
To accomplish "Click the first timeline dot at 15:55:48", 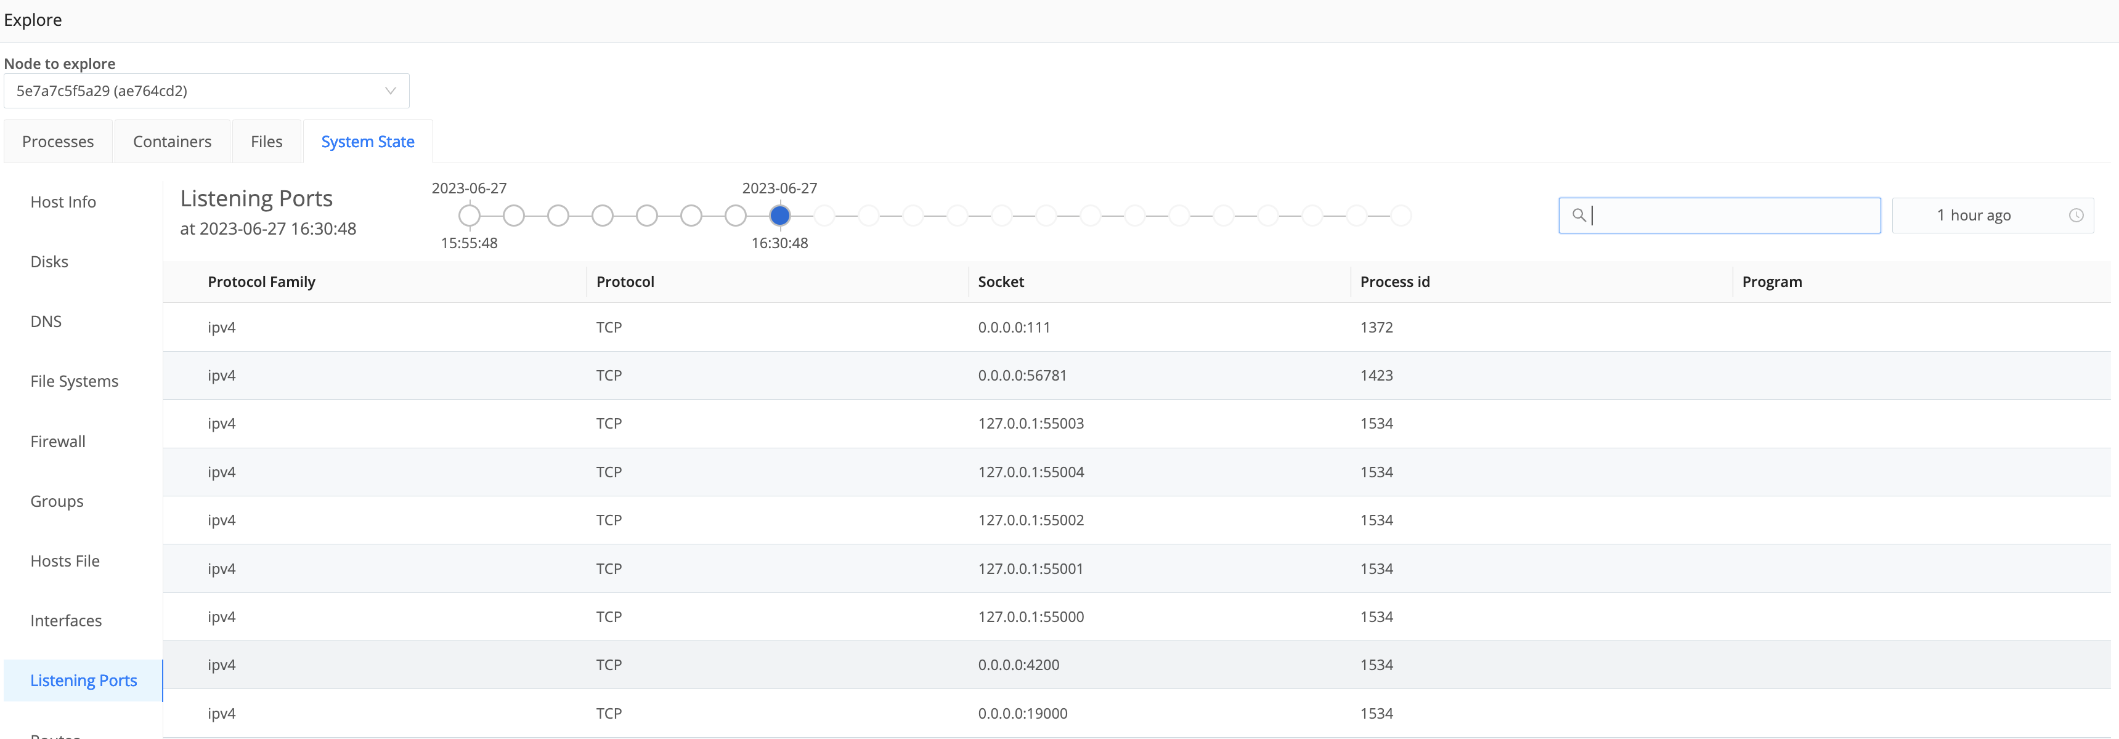I will point(469,216).
